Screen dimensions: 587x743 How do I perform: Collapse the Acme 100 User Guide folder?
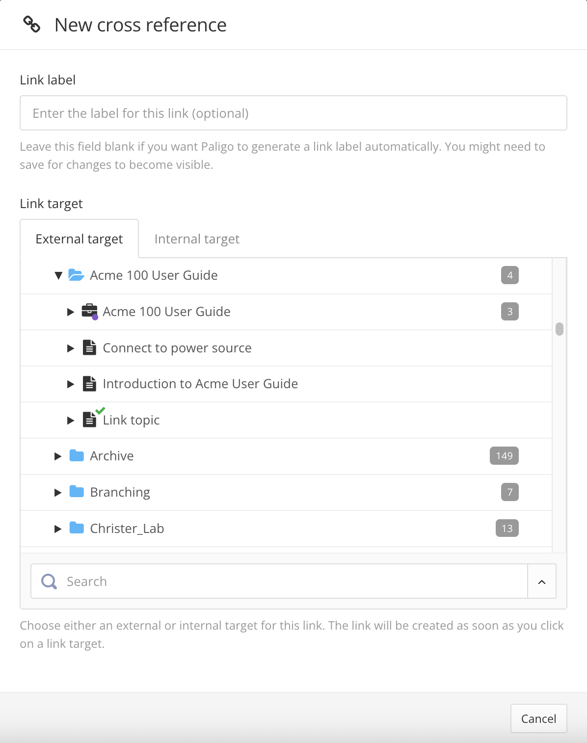click(x=58, y=275)
